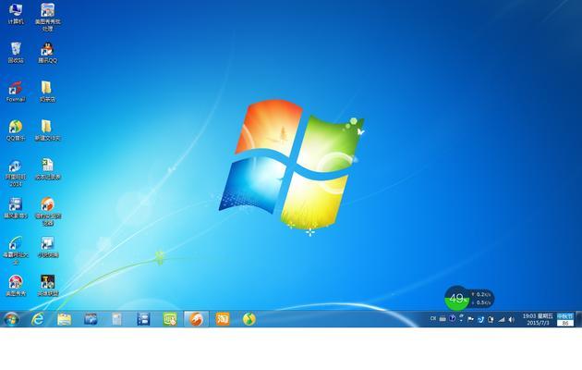Image resolution: width=582 pixels, height=370 pixels.
Task: Open the 计算机 (Computer) desktop icon
Action: (x=16, y=13)
